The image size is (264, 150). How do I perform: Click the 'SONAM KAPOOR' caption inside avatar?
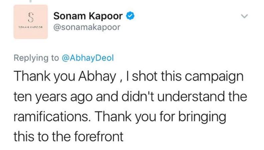point(31,27)
